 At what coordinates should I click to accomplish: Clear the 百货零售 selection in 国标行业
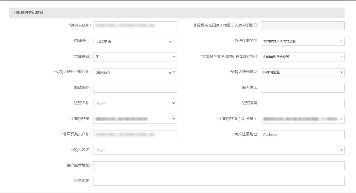click(x=170, y=41)
